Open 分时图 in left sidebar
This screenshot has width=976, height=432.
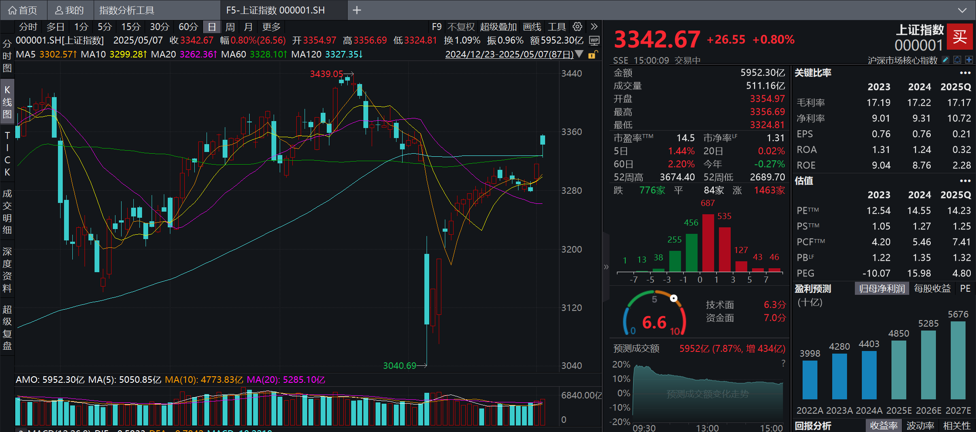(7, 56)
